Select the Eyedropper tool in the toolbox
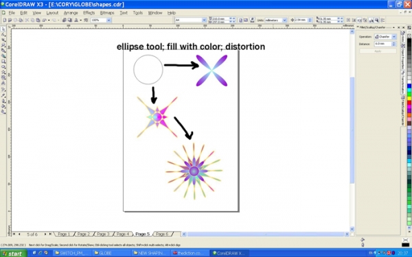The image size is (412, 257). click(x=3, y=95)
